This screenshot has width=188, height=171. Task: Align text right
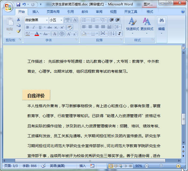coord(96,27)
